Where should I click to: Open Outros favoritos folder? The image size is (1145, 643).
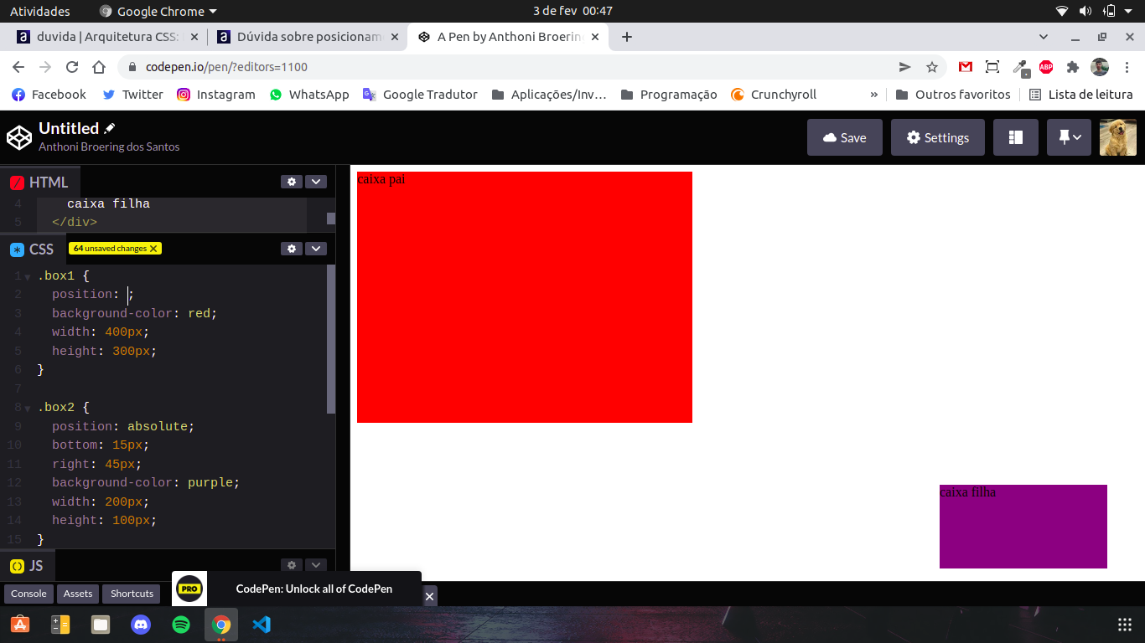tap(953, 95)
